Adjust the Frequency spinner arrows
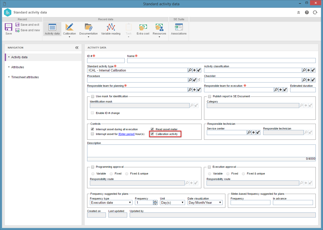Screen dimensions: 323x230 [x=155, y=202]
